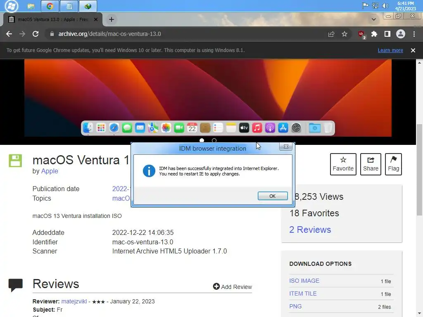Viewport: 423px width, 317px height.
Task: Go back to previous page in Chrome
Action: tap(9, 34)
